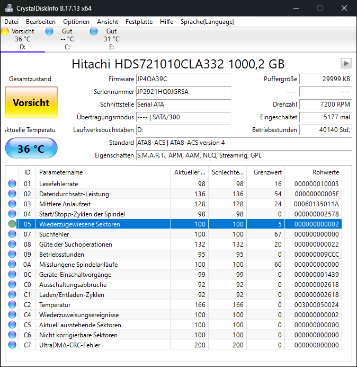Click the status orb for row 09 Betriebsstunden
This screenshot has width=357, height=367.
click(12, 254)
